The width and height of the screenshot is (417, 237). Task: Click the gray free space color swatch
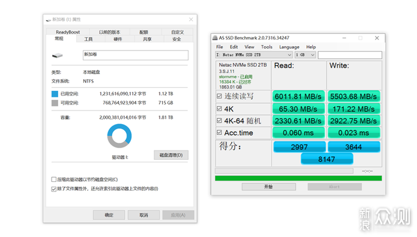[x=55, y=103]
